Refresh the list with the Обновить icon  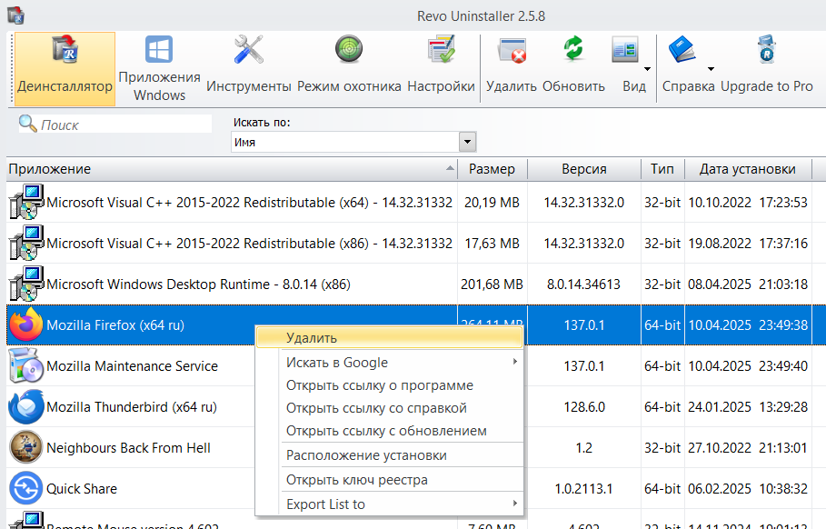[573, 49]
